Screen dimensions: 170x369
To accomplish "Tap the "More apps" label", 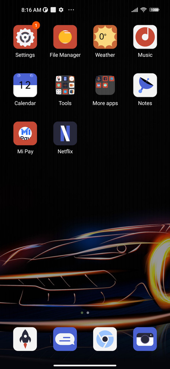I will click(x=105, y=103).
